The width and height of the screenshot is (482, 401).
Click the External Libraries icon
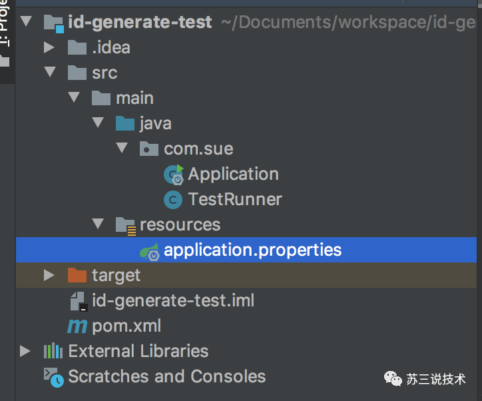point(53,351)
